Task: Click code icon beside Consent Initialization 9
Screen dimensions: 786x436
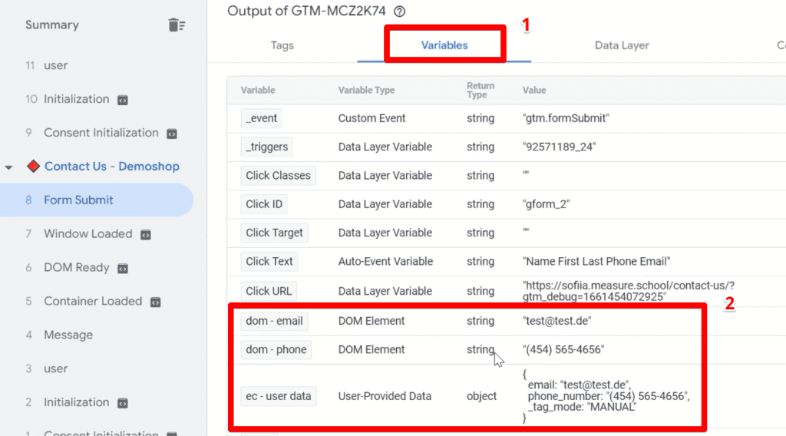Action: pos(172,134)
